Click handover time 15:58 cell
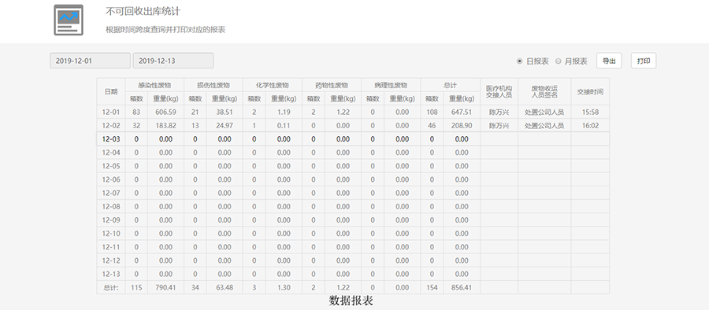The width and height of the screenshot is (709, 310). (590, 112)
